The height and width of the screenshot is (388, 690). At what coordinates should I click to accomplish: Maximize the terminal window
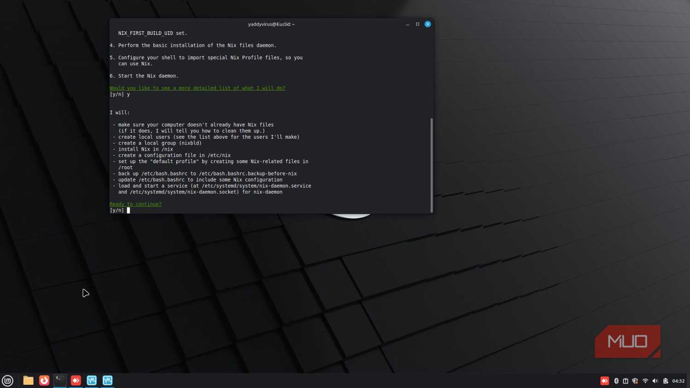(x=417, y=24)
